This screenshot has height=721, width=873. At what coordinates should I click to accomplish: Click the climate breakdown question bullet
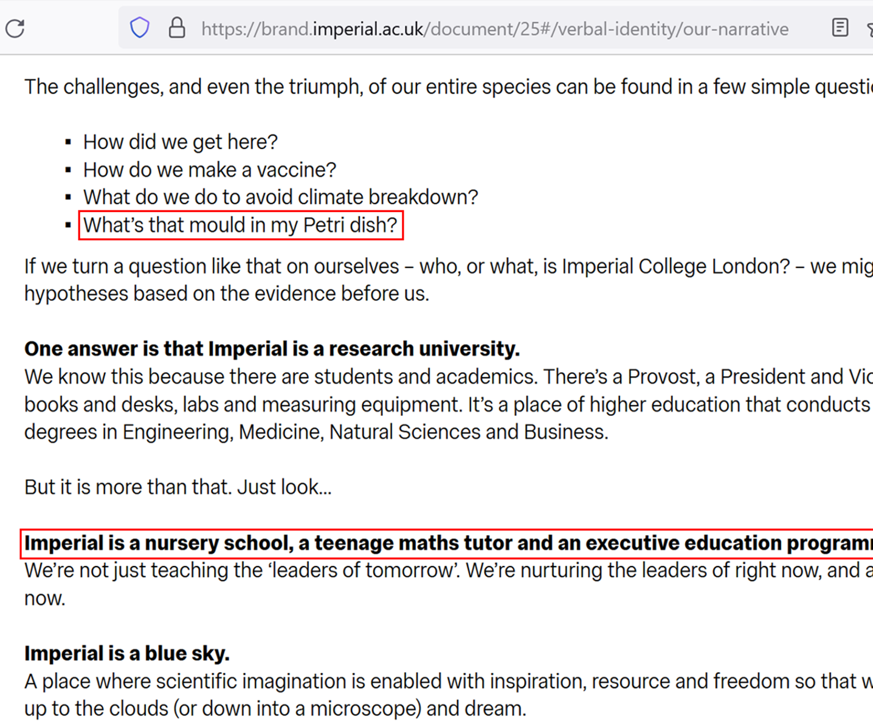point(280,197)
